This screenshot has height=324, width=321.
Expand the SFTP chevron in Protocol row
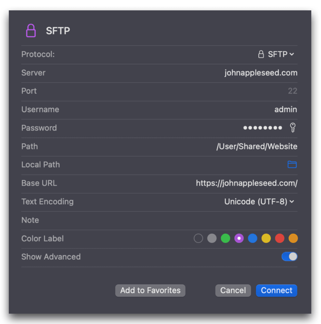point(292,54)
